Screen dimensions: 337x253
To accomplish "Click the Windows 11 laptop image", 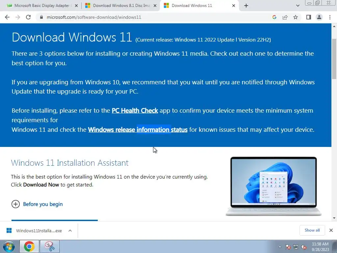I will (x=273, y=186).
